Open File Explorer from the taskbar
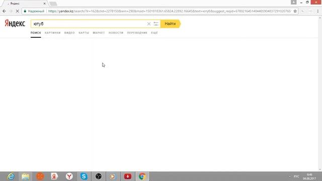Image resolution: width=322 pixels, height=181 pixels. coord(25,176)
